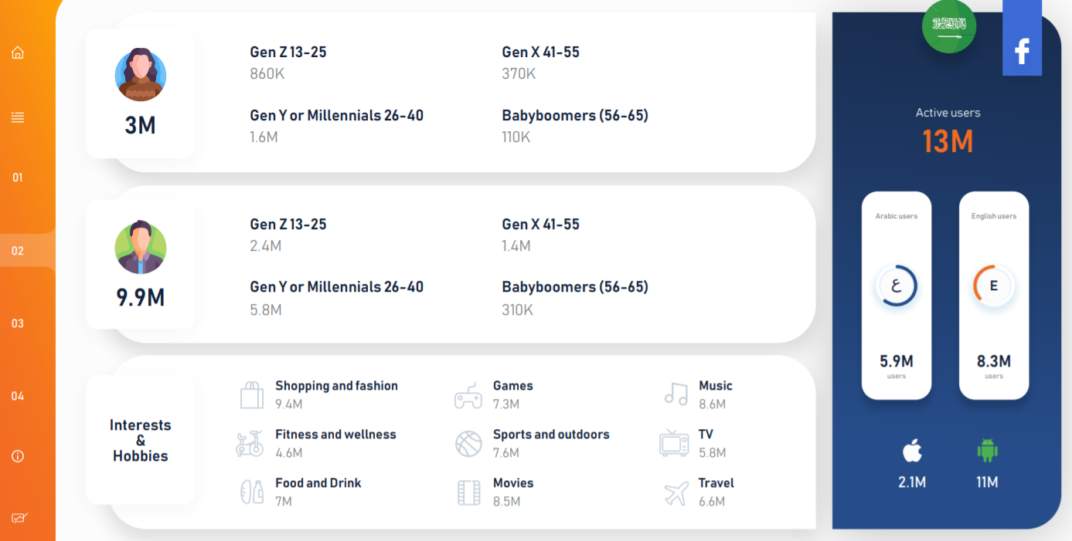Select the Shopping and fashion bag icon
The height and width of the screenshot is (541, 1072).
[x=252, y=394]
